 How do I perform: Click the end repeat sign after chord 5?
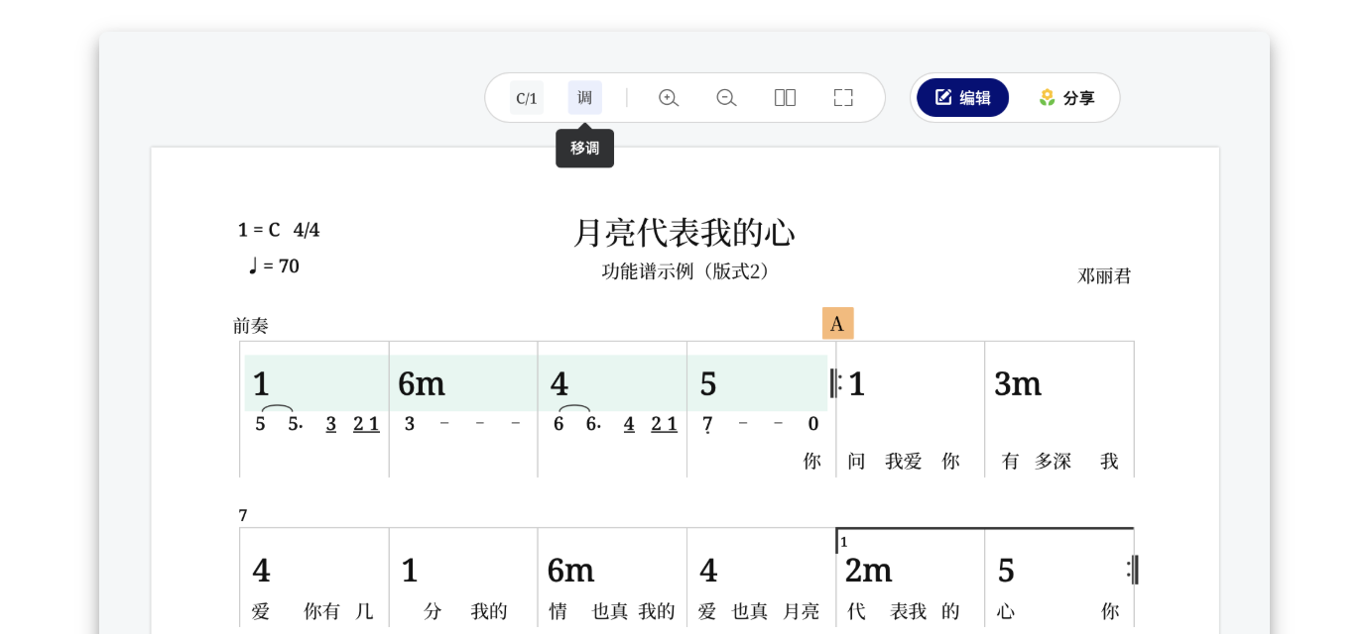[1133, 570]
